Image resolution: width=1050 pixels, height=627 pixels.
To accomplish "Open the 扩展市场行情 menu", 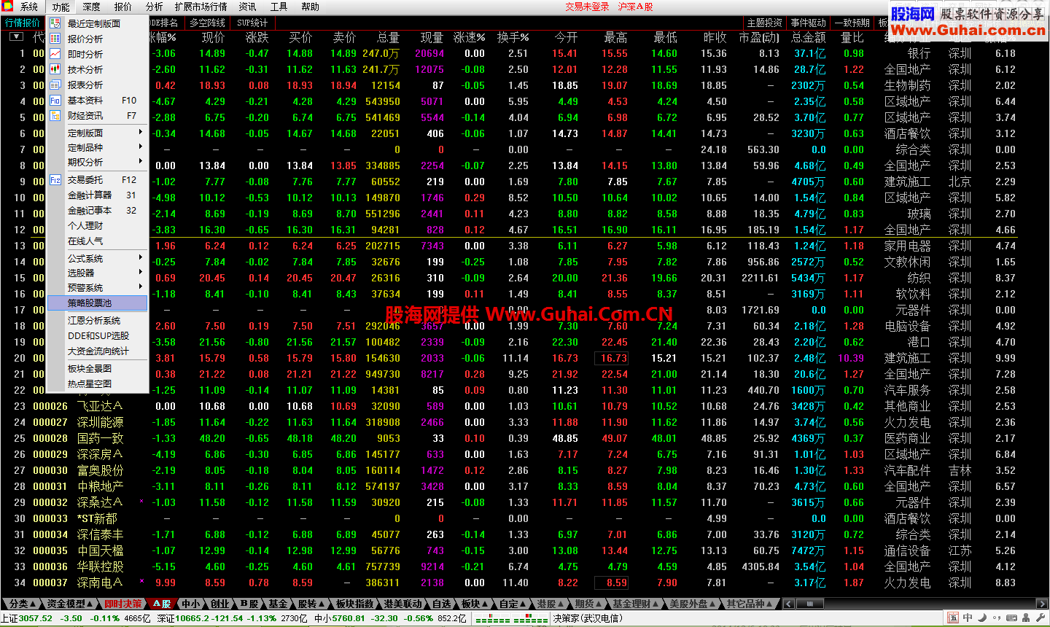I will pos(201,7).
